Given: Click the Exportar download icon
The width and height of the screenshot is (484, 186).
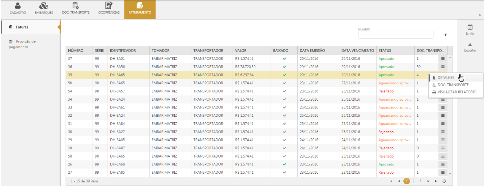Looking at the screenshot, I should click(x=470, y=45).
